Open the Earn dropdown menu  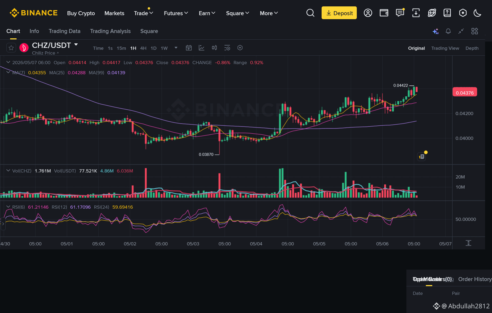pos(207,13)
